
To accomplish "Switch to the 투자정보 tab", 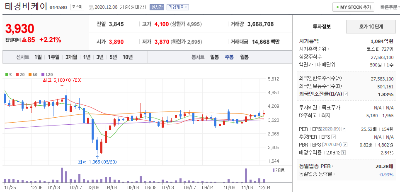I will (322, 26).
